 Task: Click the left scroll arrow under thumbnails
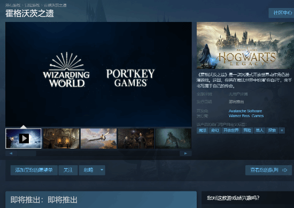tap(11, 153)
